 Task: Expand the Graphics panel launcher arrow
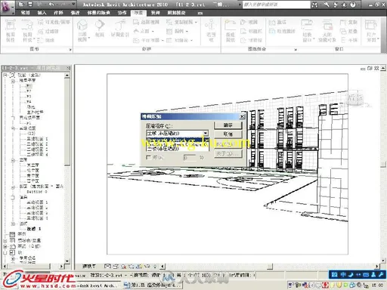70,49
